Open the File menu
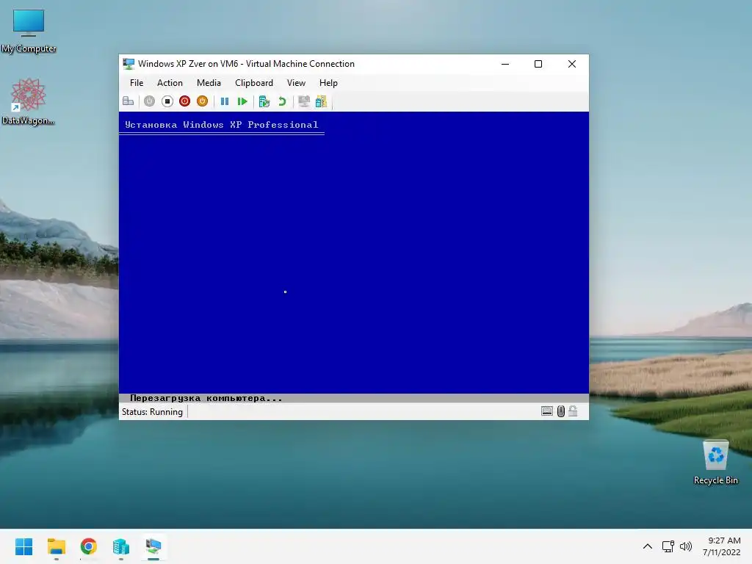 137,83
